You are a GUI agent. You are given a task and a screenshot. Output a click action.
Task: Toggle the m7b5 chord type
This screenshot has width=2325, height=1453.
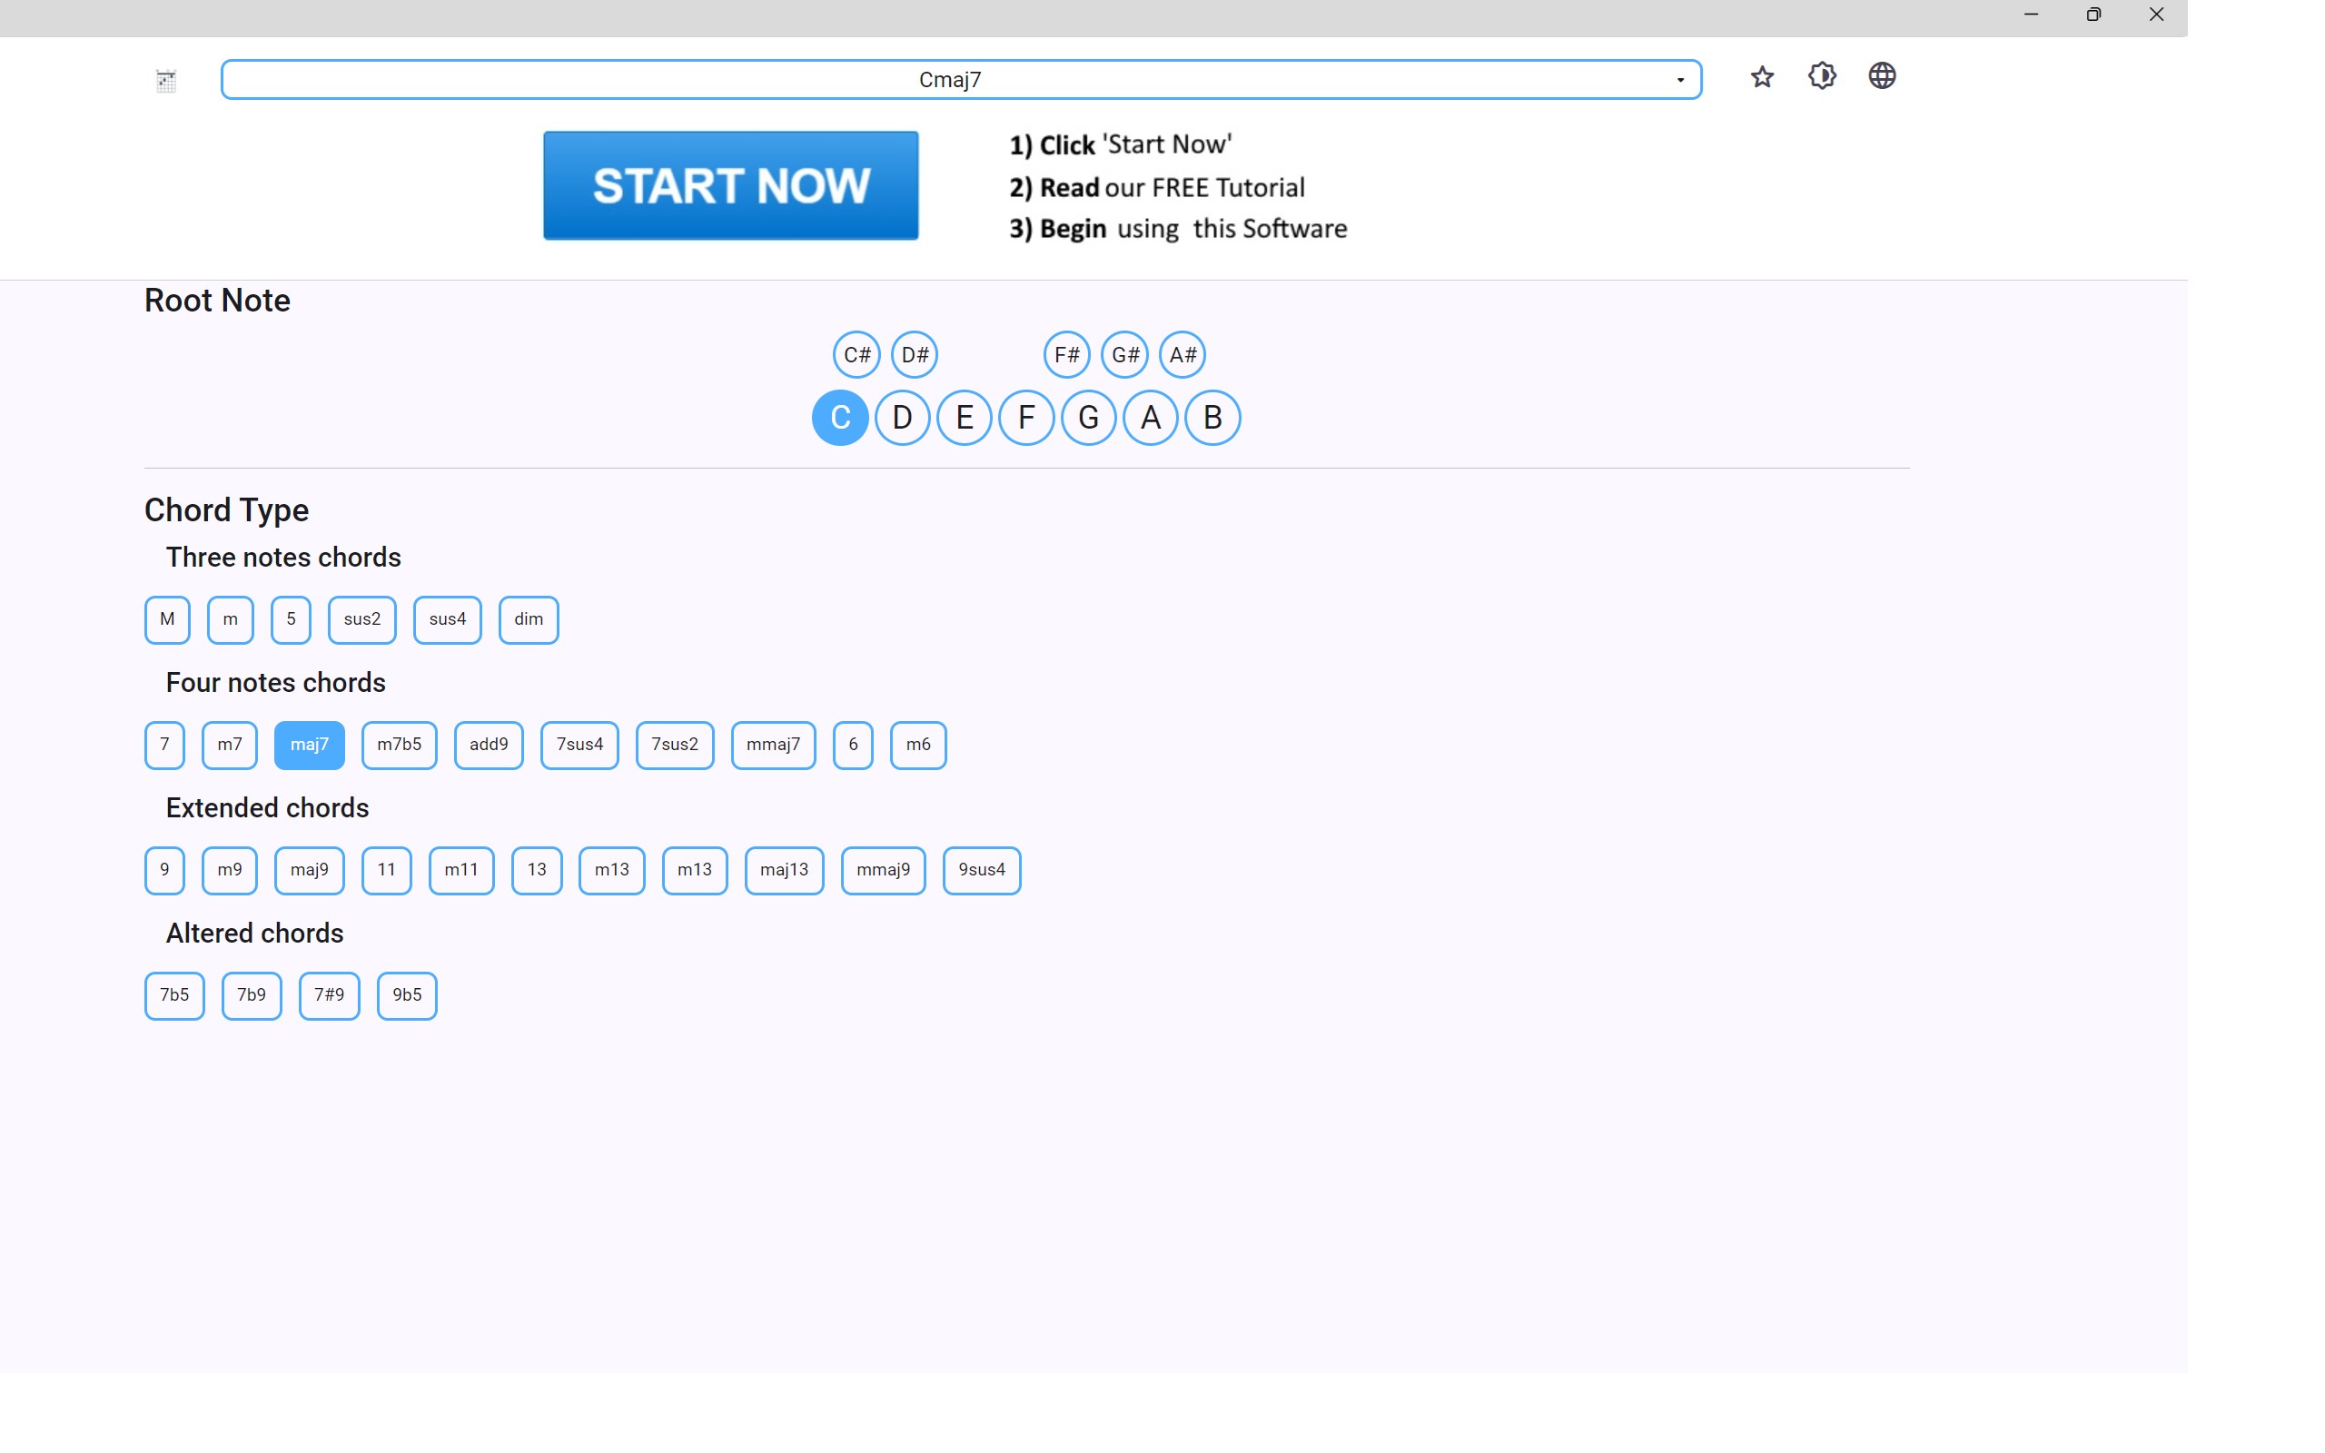(399, 745)
